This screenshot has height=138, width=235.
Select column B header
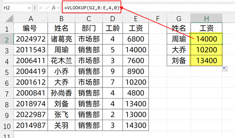(61, 19)
